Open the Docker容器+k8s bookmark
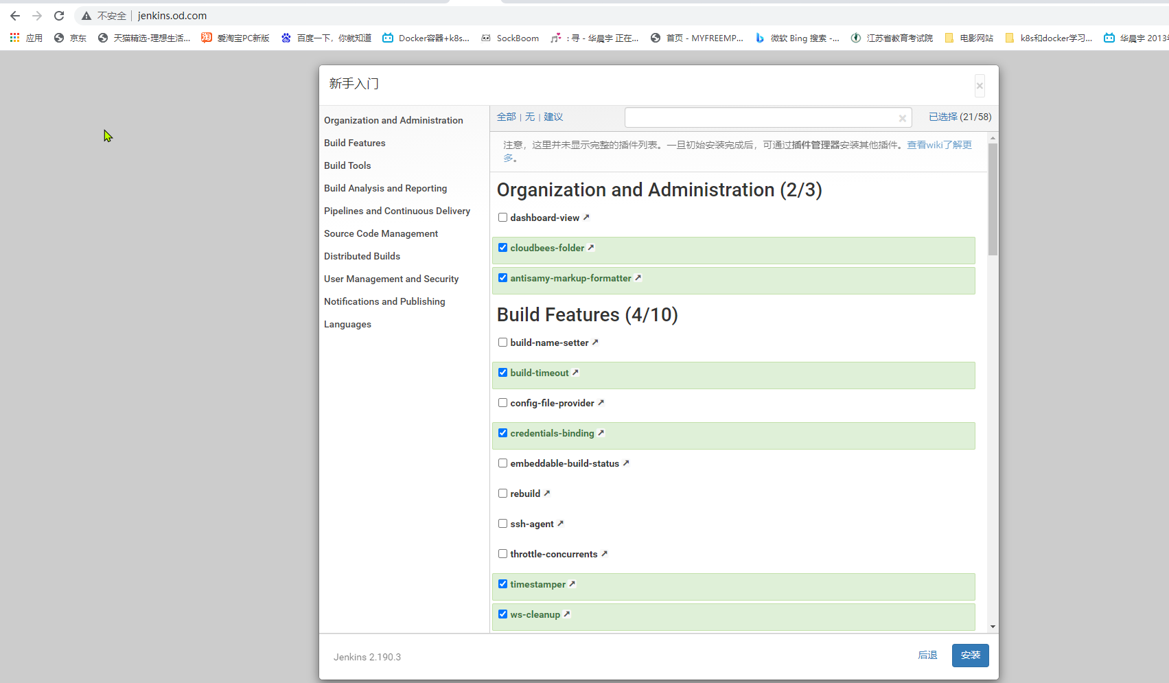 coord(426,38)
